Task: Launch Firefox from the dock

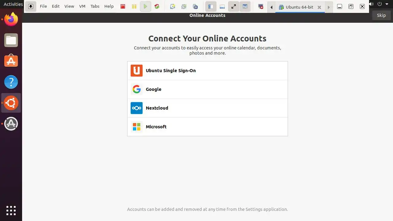Action: coord(11,20)
